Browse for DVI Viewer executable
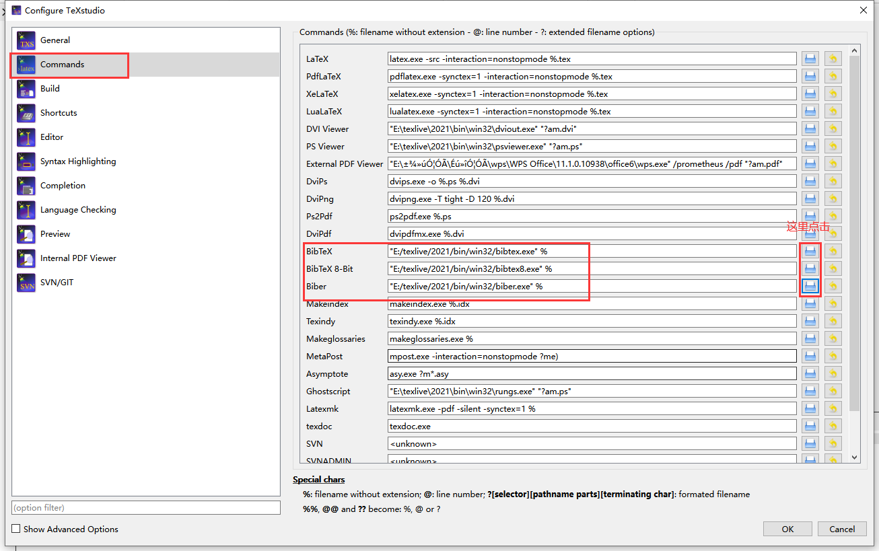The image size is (879, 551). pos(810,128)
